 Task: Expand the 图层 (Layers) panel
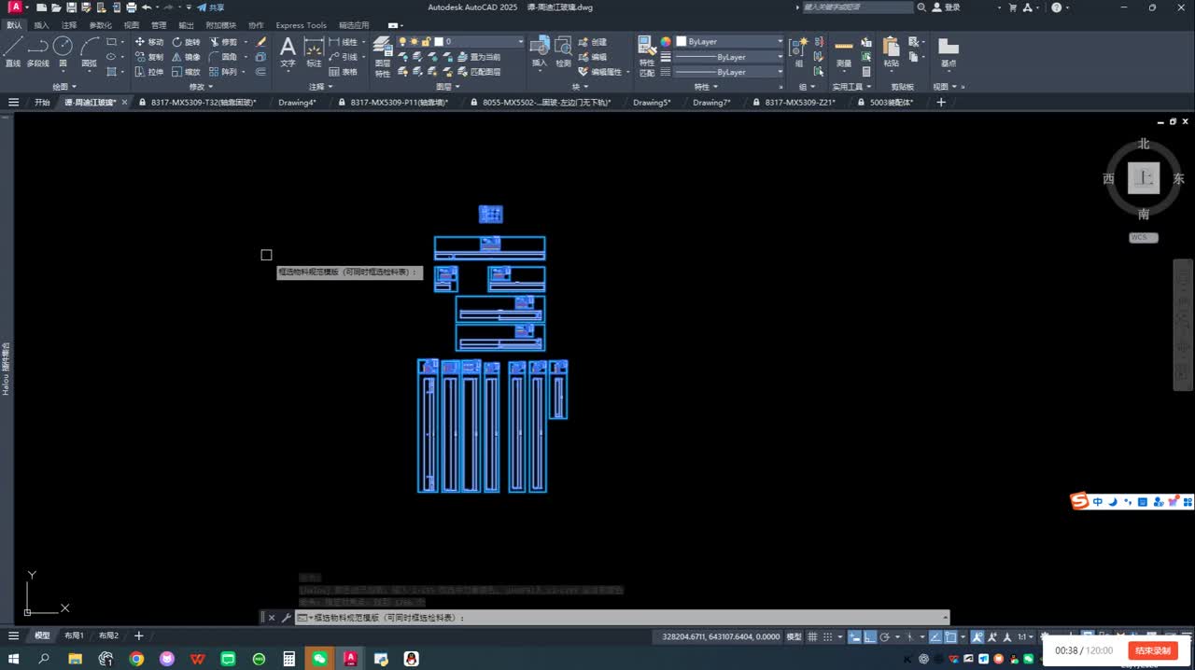click(x=446, y=87)
